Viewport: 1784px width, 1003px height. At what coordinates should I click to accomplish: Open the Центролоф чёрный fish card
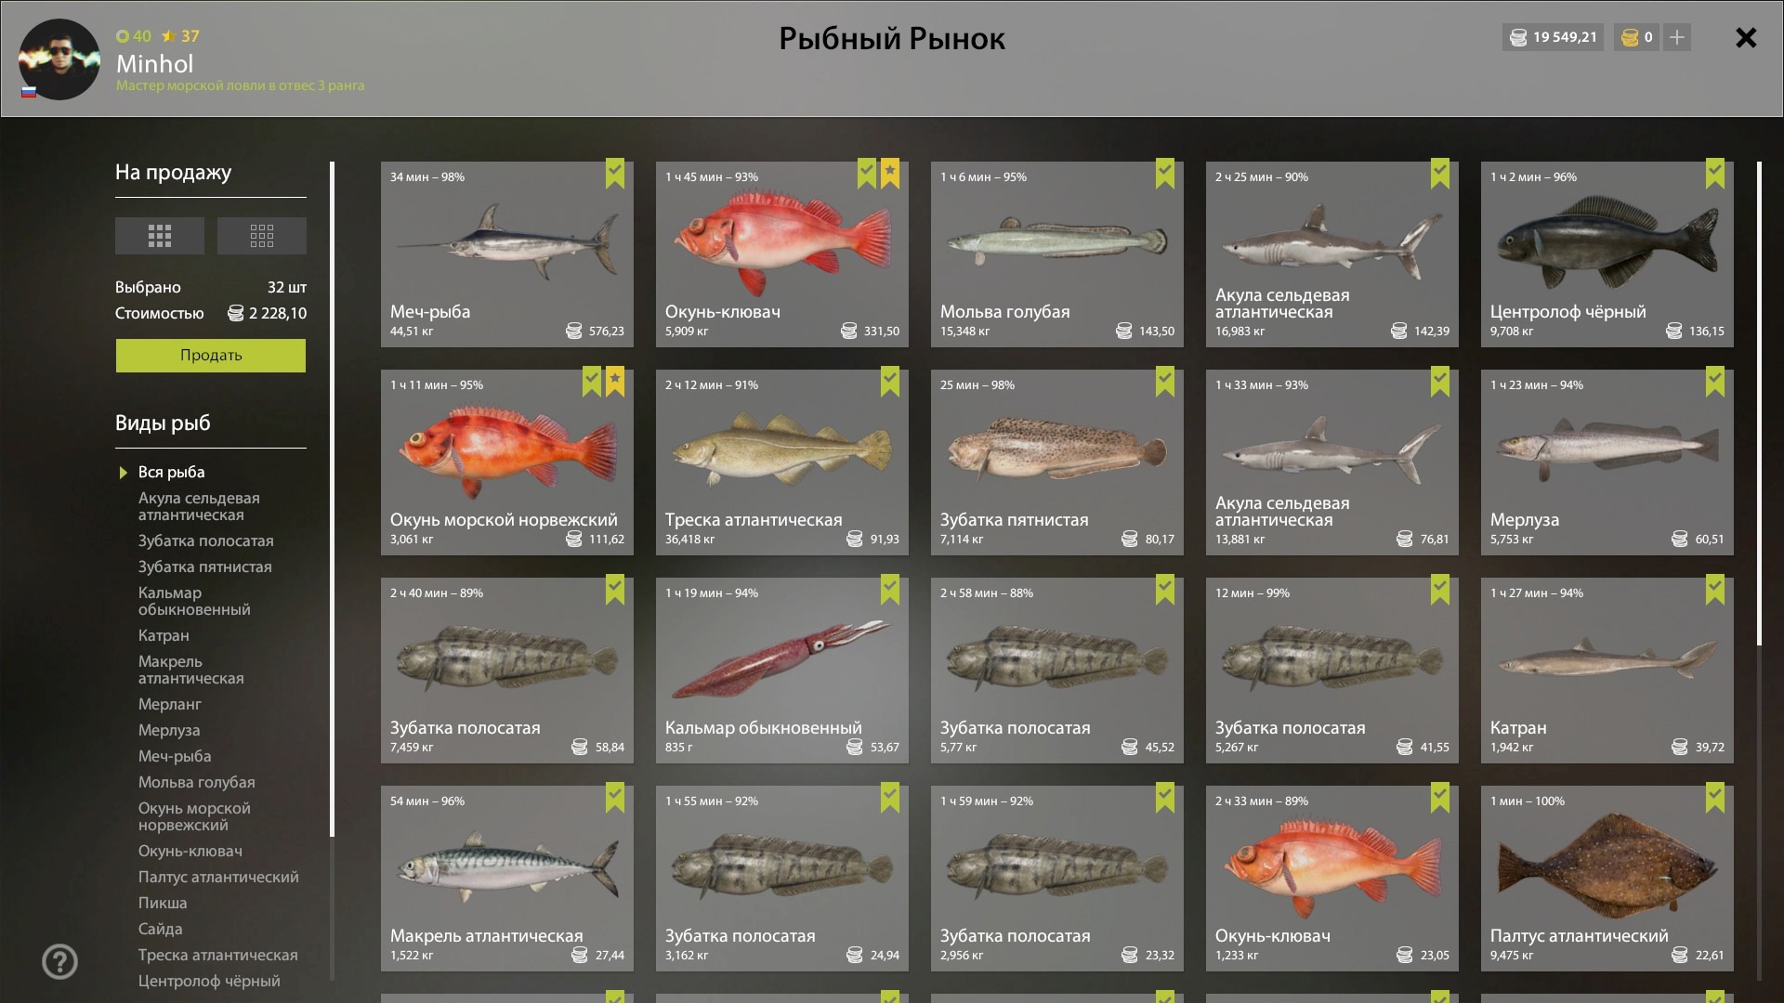pos(1607,254)
